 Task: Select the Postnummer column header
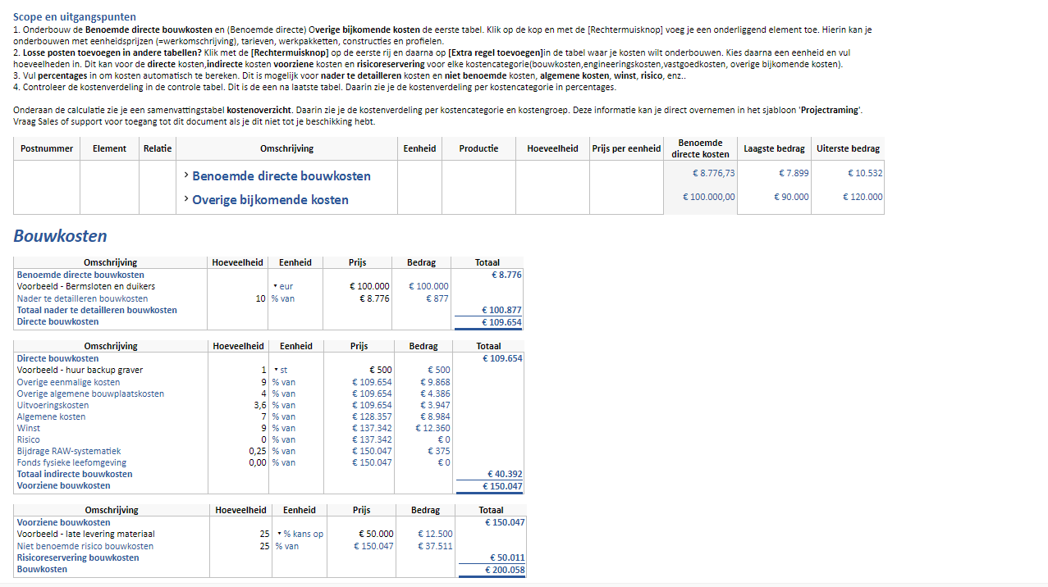tap(47, 148)
